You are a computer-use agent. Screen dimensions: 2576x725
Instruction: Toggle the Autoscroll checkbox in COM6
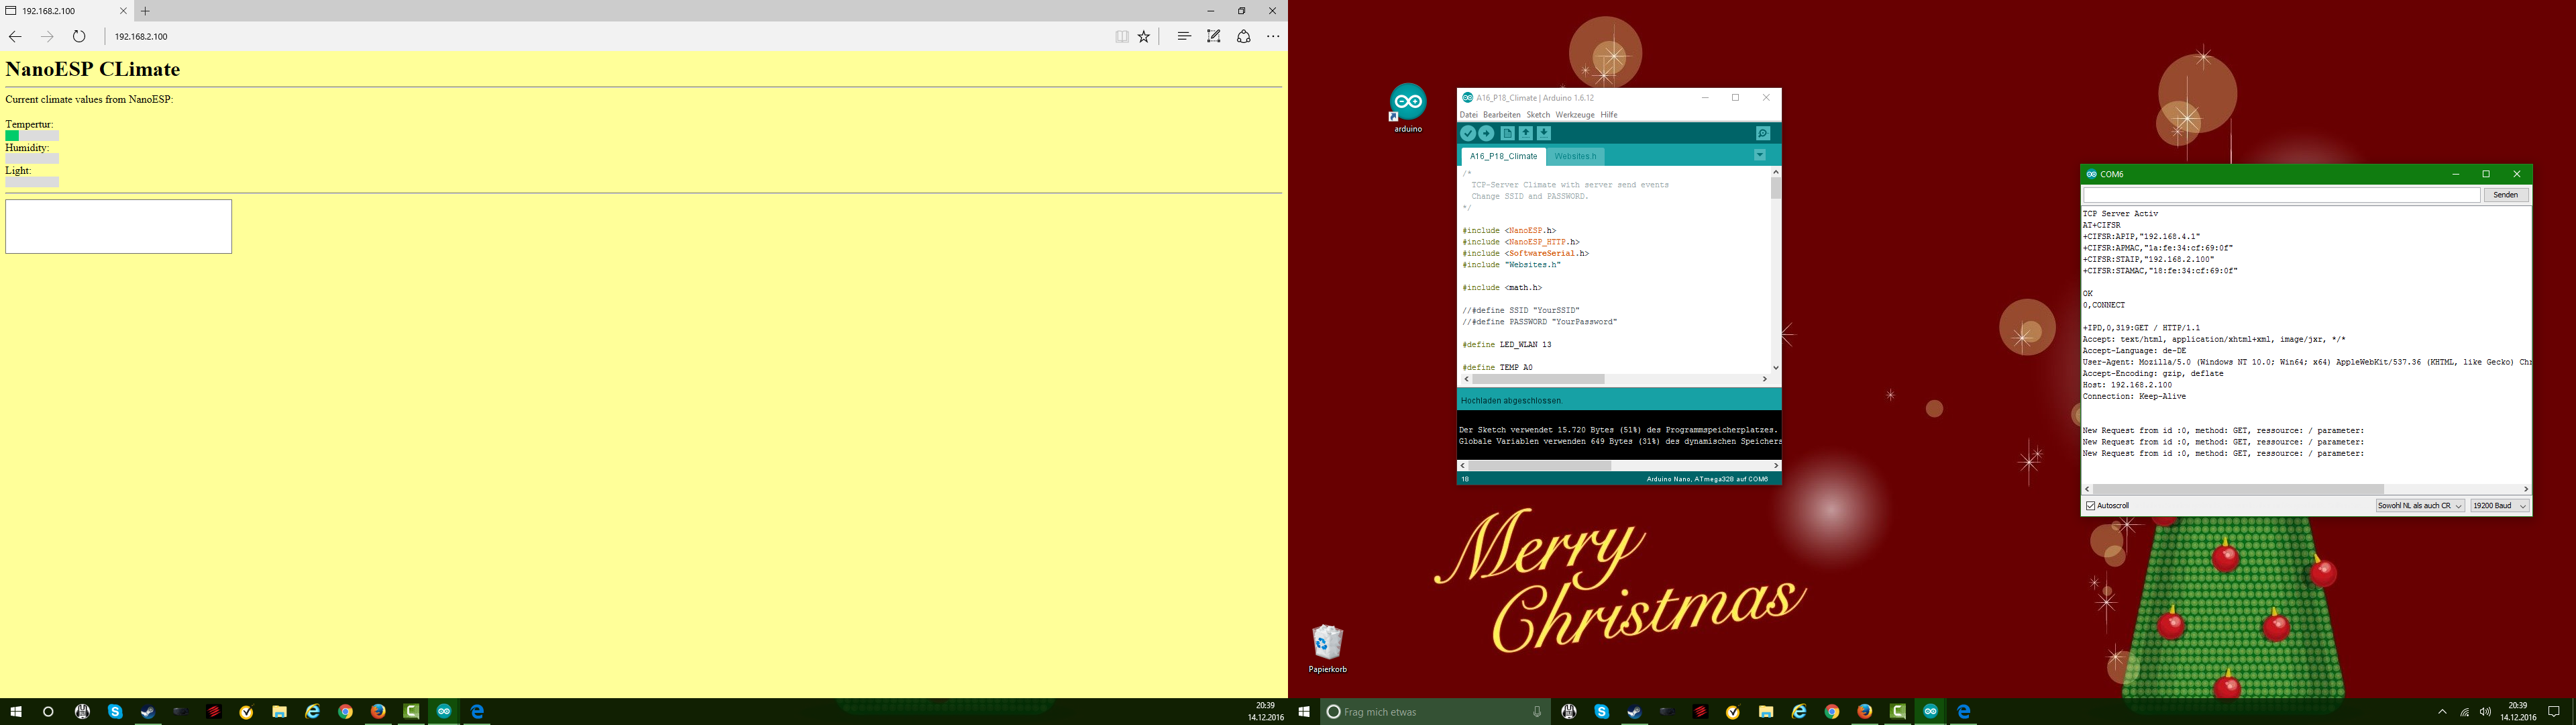pyautogui.click(x=2091, y=505)
